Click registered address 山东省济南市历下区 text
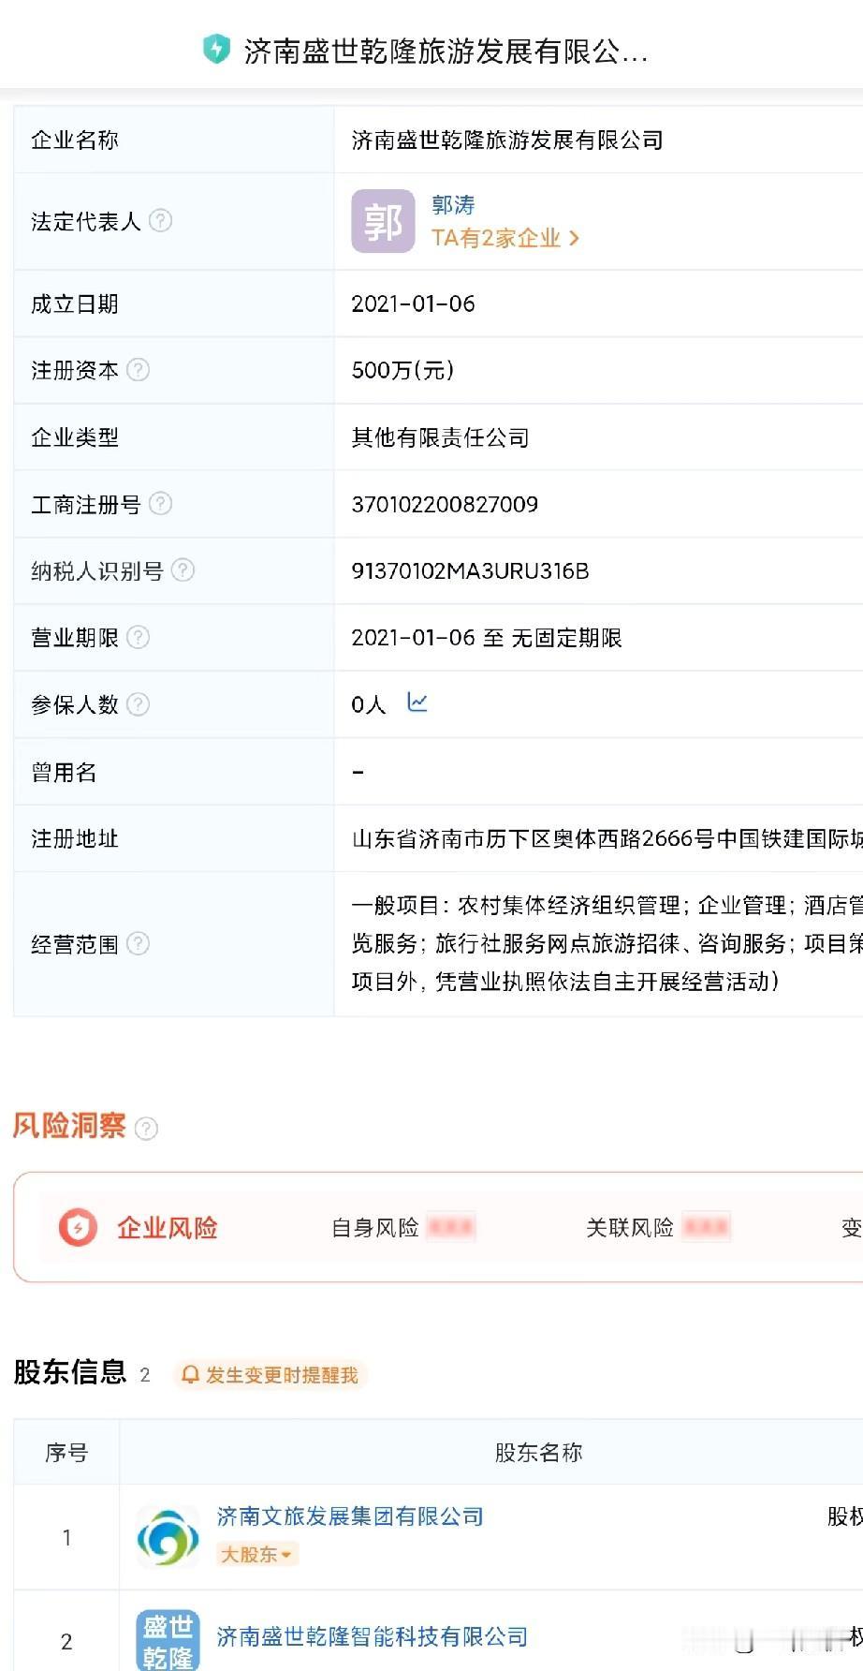The width and height of the screenshot is (863, 1671). click(x=607, y=838)
